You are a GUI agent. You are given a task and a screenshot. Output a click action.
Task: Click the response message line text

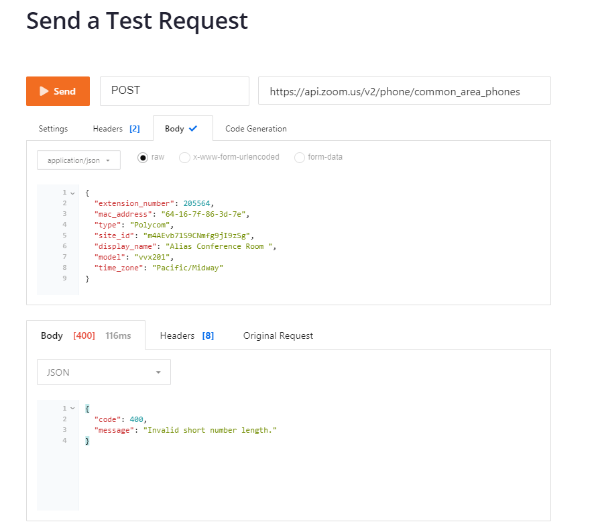[186, 430]
